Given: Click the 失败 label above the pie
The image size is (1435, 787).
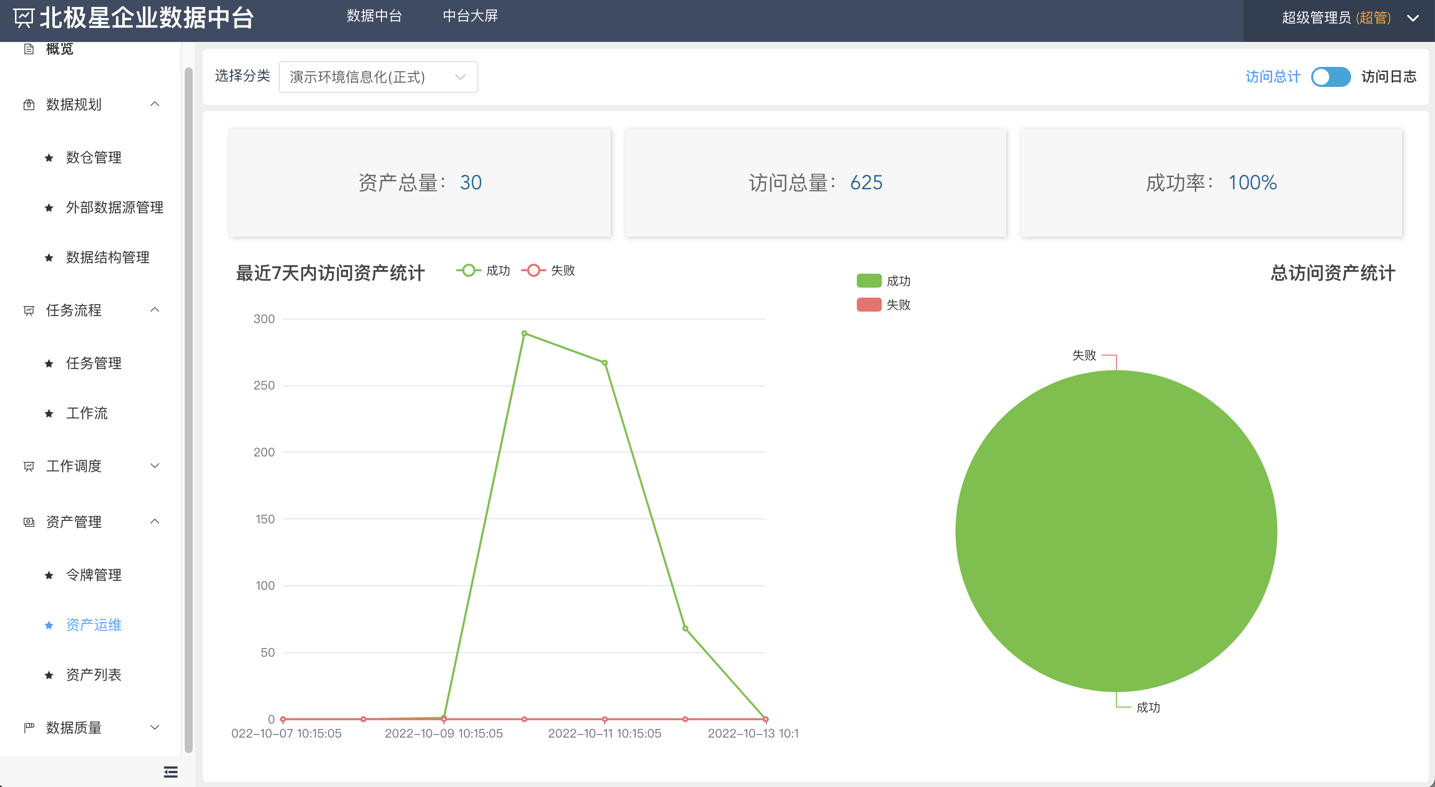Looking at the screenshot, I should pyautogui.click(x=1084, y=356).
